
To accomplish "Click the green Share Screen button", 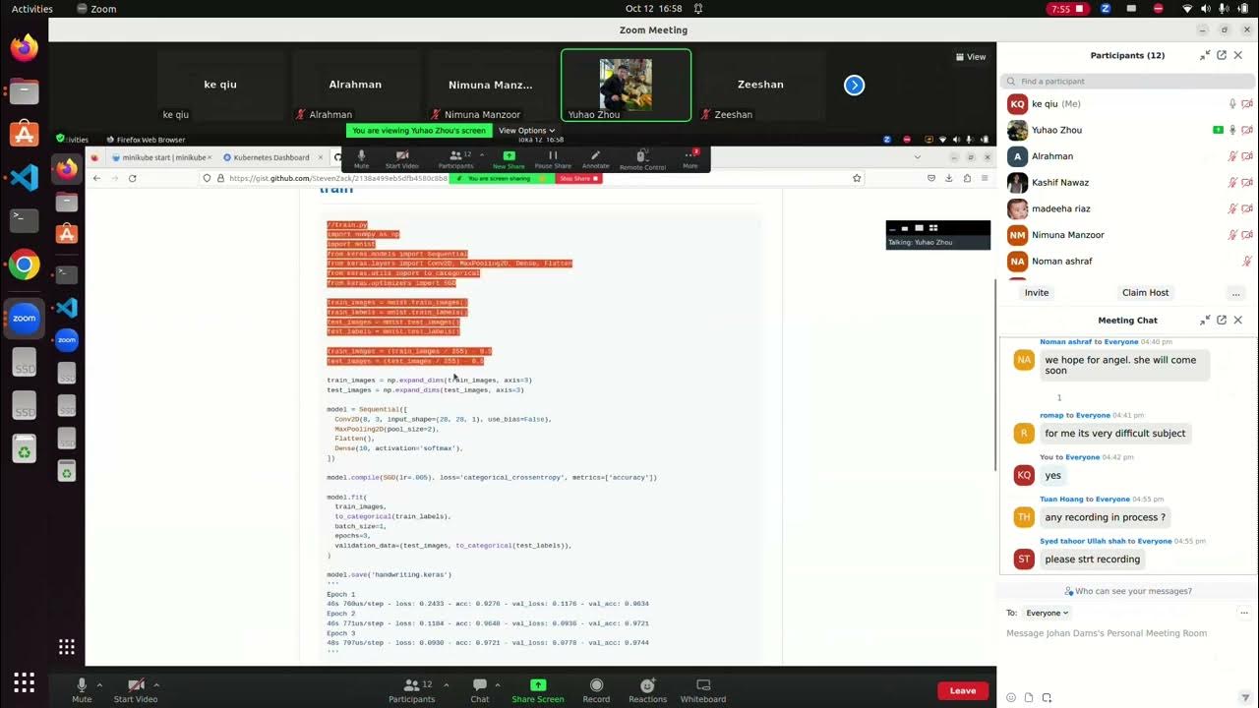I will 538,689.
